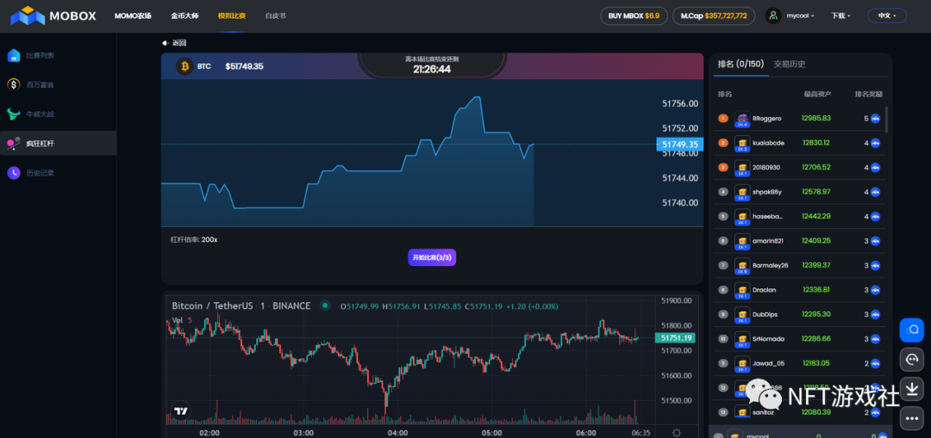Click RRoggero's avatar in ranking
Screen dimensions: 931x438
pyautogui.click(x=742, y=119)
